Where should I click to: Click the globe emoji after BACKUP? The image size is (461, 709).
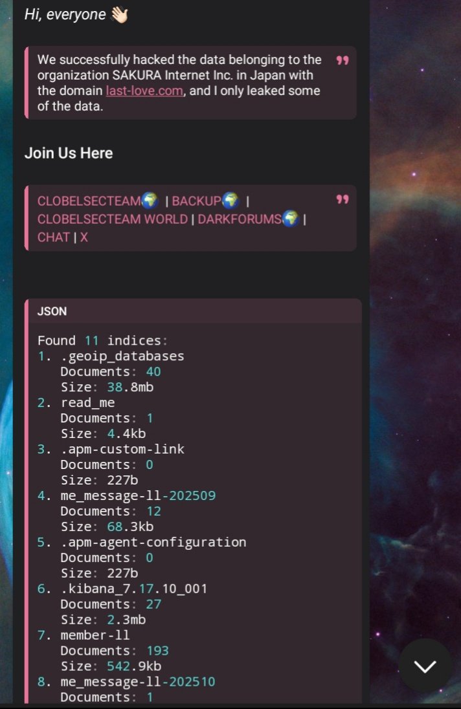click(x=231, y=201)
